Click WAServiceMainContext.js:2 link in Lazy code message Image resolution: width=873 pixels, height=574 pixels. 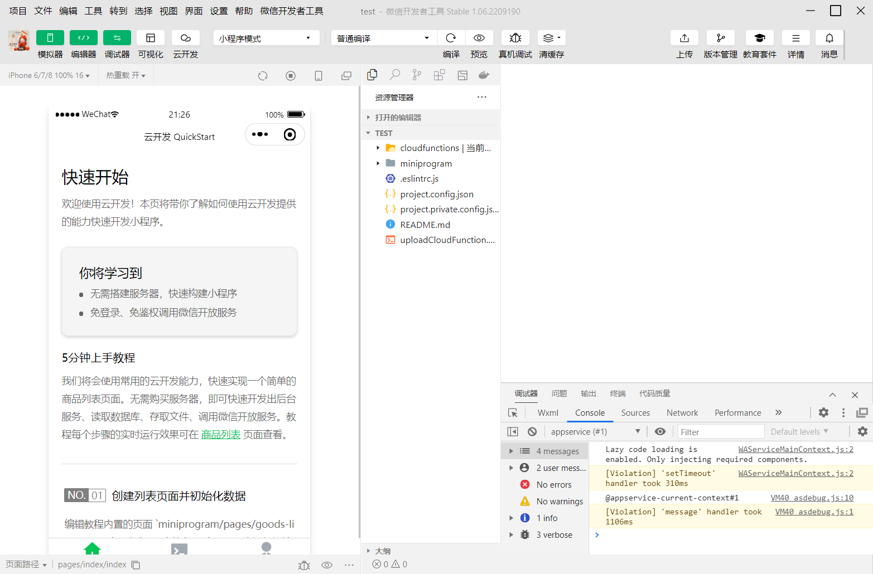coord(795,449)
